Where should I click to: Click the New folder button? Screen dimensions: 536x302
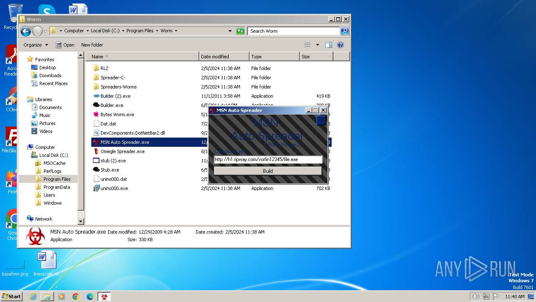(92, 45)
